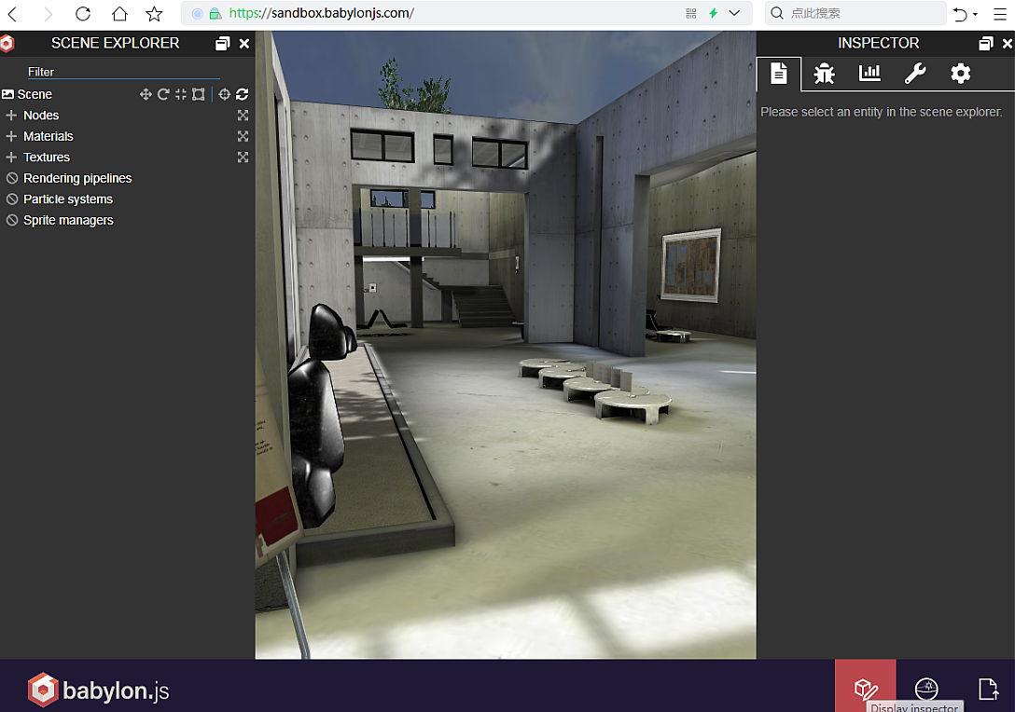The image size is (1015, 712).
Task: Open the Tools wrench tab in Inspector
Action: pos(915,74)
